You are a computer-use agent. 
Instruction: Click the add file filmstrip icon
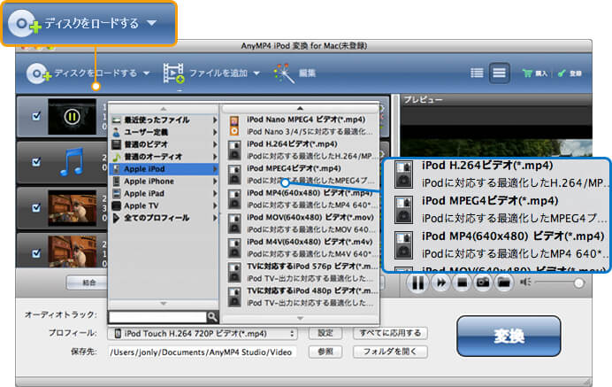pyautogui.click(x=173, y=74)
